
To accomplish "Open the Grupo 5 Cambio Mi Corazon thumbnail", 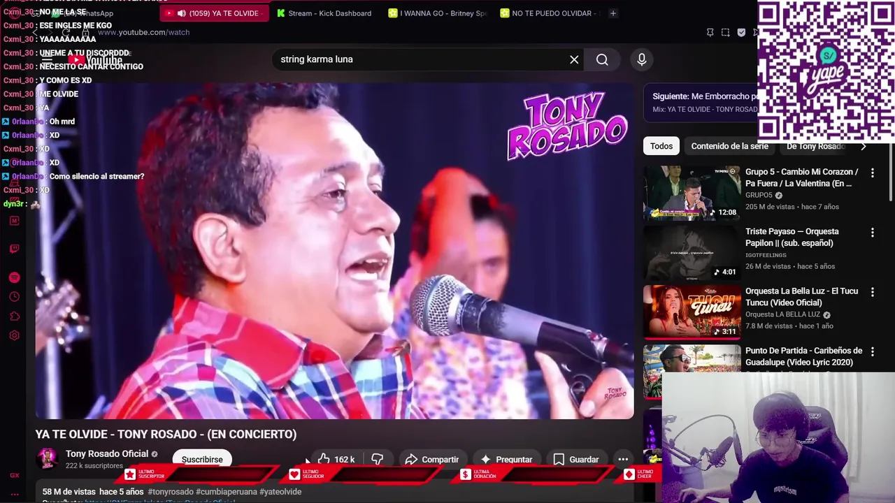I will [x=692, y=193].
